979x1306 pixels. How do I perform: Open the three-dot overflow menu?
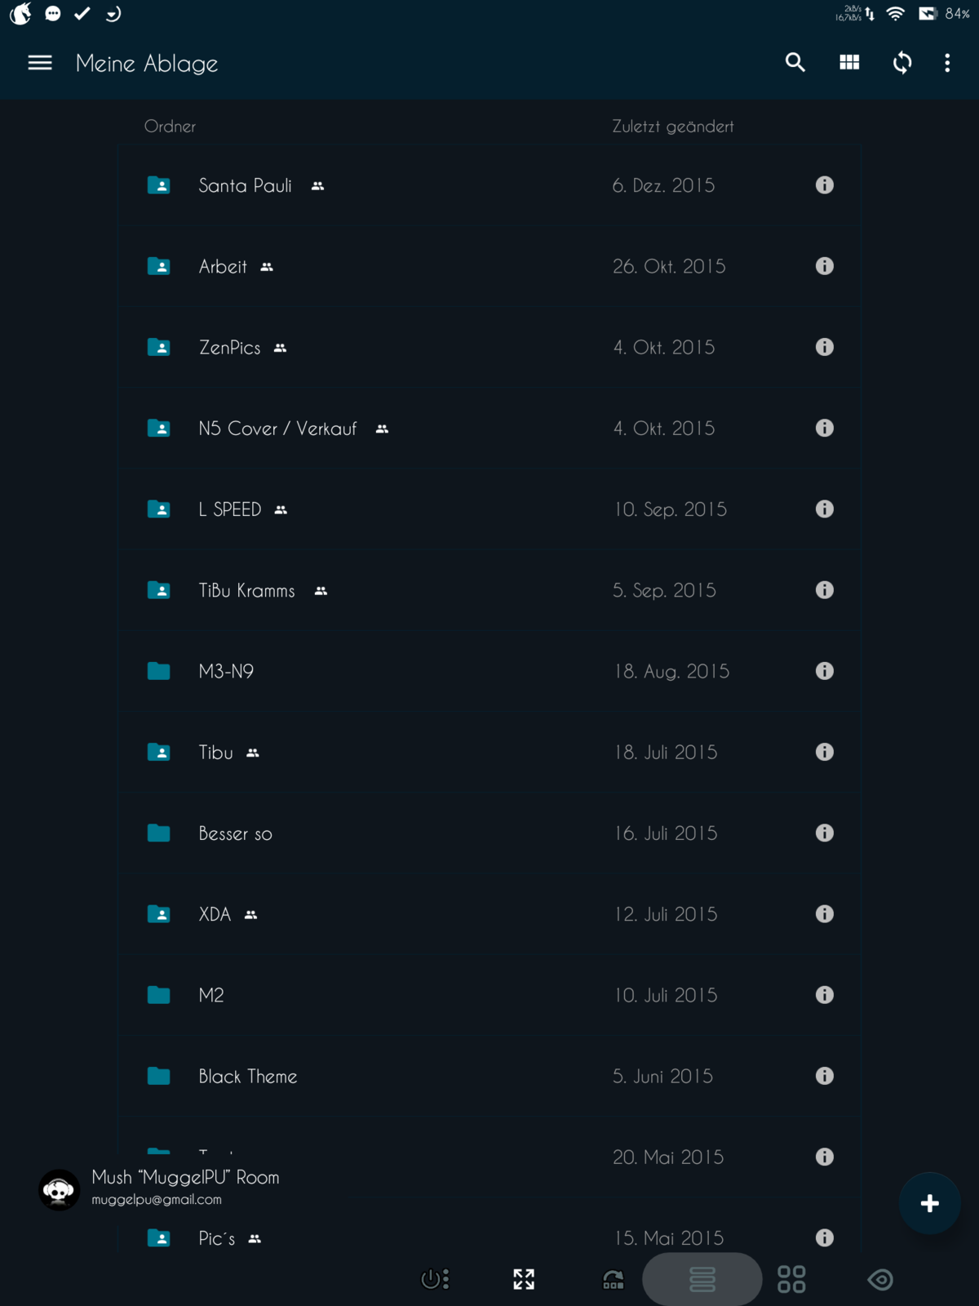[947, 63]
